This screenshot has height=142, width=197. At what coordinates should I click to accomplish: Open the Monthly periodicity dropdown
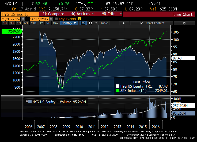click(x=69, y=23)
